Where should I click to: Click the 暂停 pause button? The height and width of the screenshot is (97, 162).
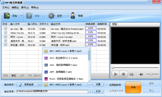151,84
